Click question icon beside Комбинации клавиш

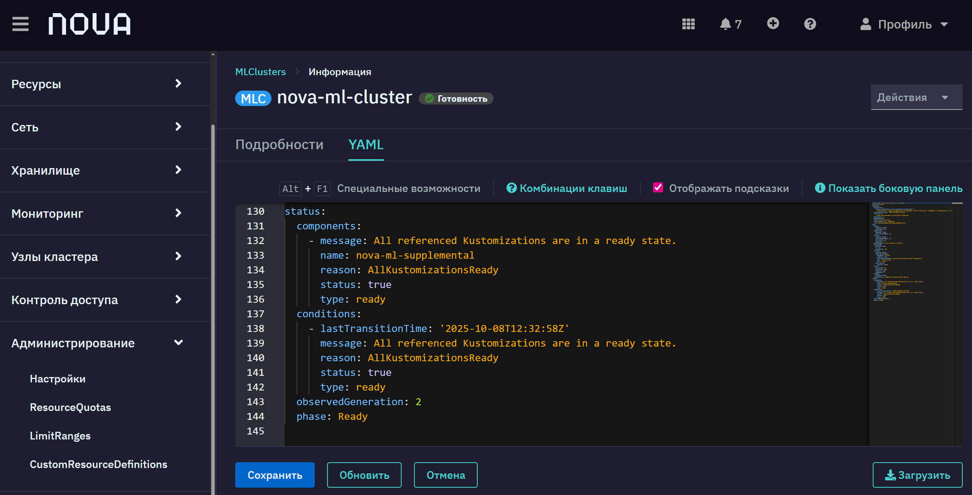(511, 188)
